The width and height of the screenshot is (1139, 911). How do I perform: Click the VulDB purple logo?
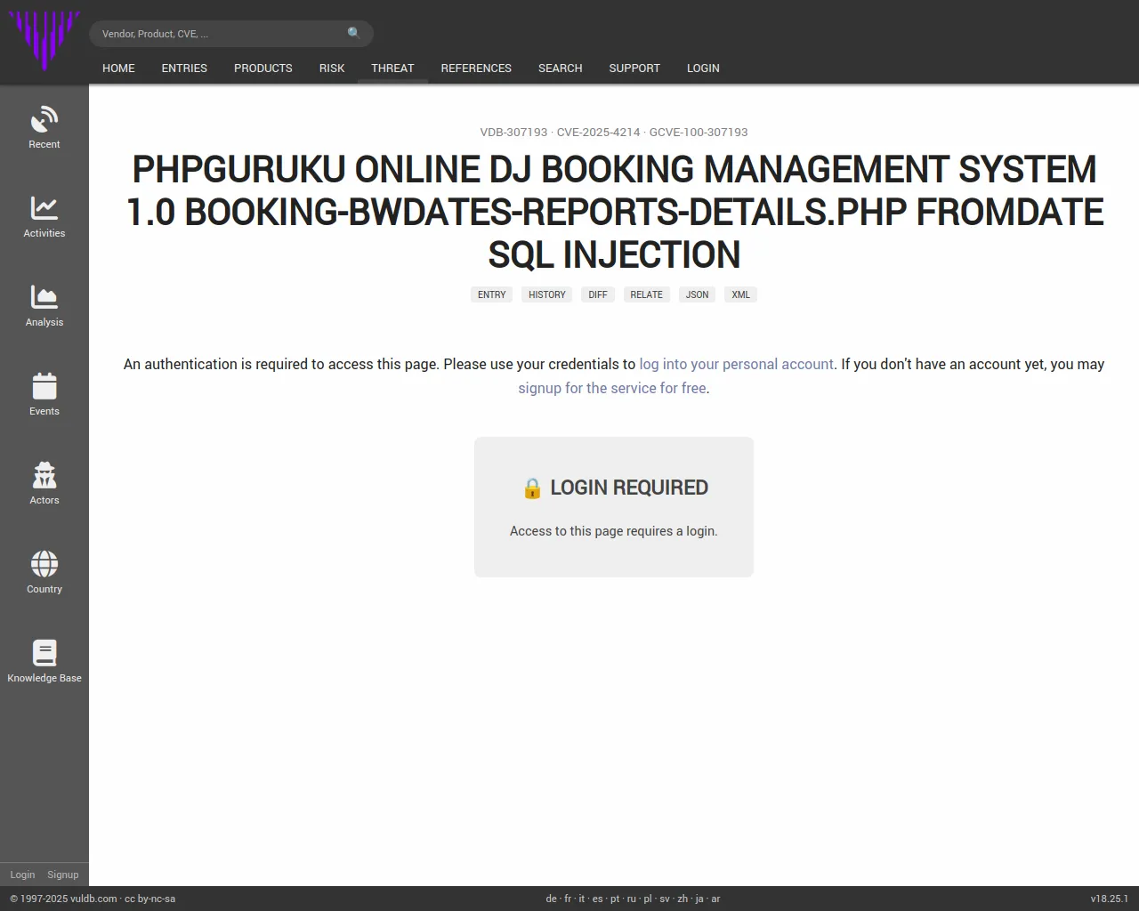[44, 40]
